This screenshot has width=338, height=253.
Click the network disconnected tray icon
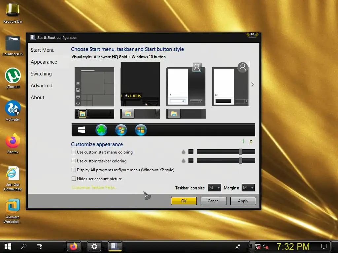click(x=257, y=246)
